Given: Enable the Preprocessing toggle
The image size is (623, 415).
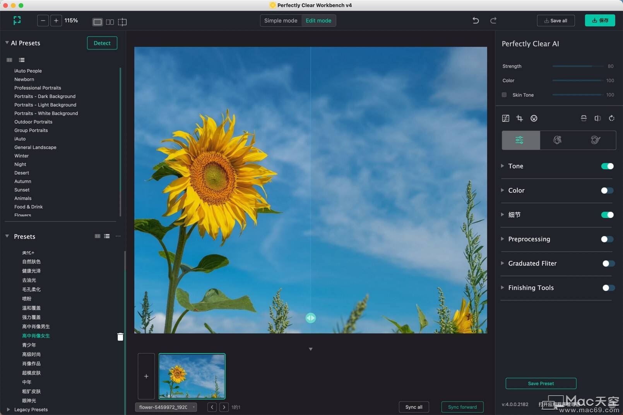Looking at the screenshot, I should point(607,239).
